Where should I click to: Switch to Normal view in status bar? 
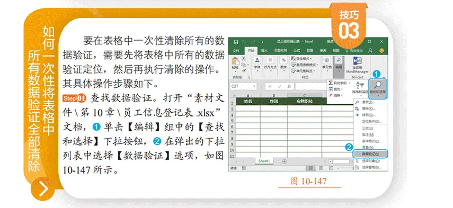pyautogui.click(x=310, y=168)
